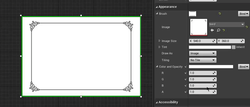Image resolution: width=250 pixels, height=107 pixels.
Task: Open the Tint color picker bar
Action: (x=210, y=47)
